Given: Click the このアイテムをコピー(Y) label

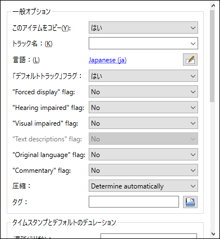Looking at the screenshot, I should point(42,28).
